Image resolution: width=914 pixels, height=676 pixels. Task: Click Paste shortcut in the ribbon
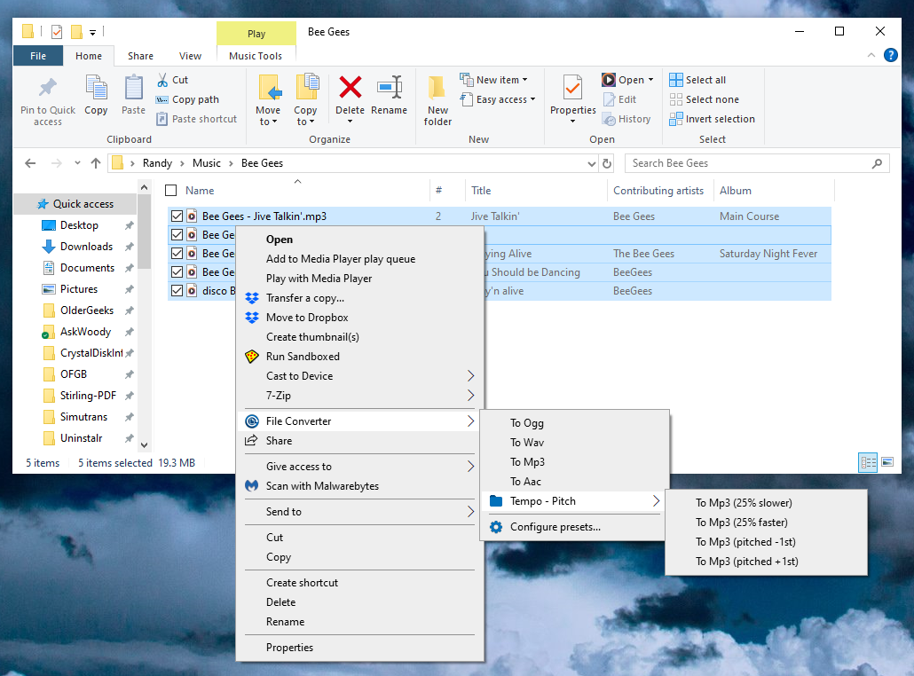tap(197, 119)
